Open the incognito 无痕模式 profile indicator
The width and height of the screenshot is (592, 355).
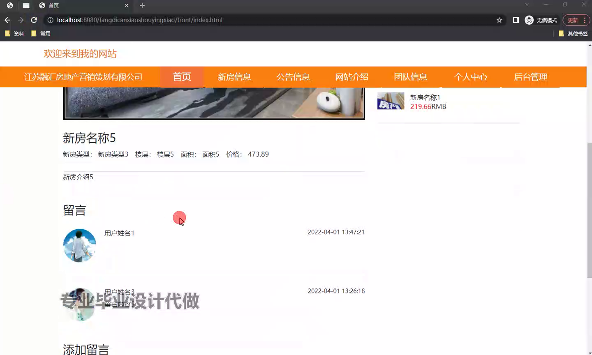[x=541, y=20]
